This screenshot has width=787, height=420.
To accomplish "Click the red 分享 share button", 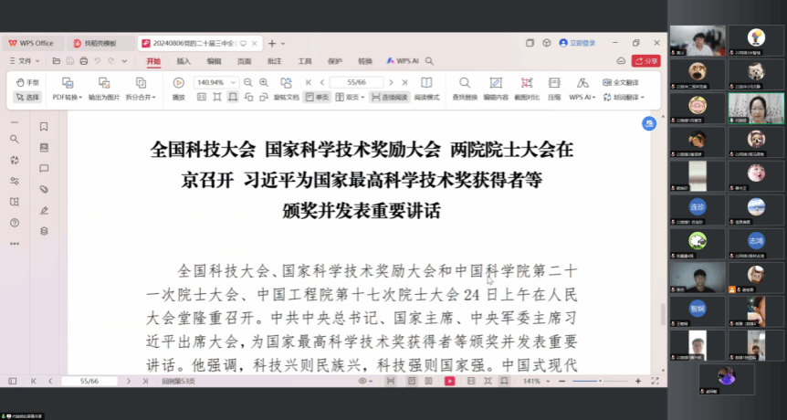I will (645, 61).
